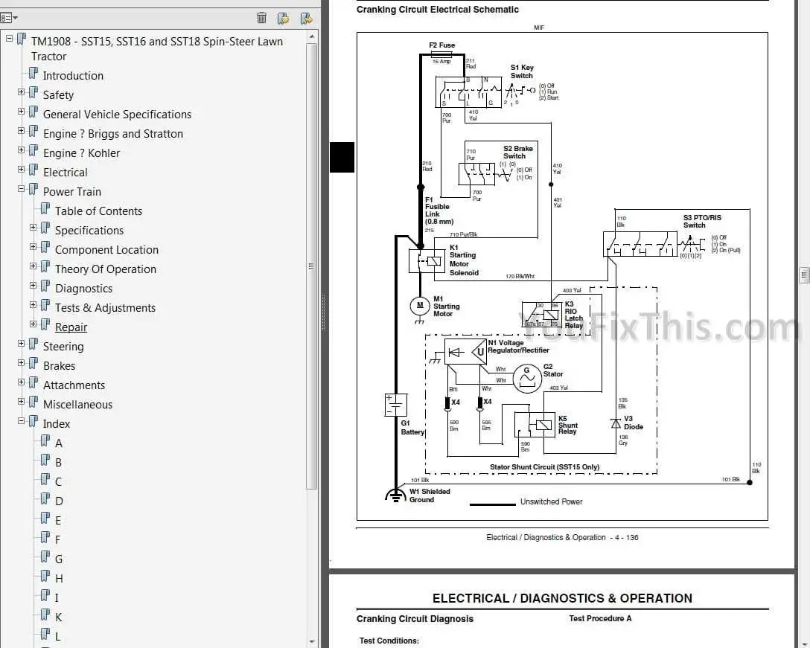This screenshot has height=648, width=810.
Task: Click the bookmark icon beside Index letter G
Action: coord(45,556)
